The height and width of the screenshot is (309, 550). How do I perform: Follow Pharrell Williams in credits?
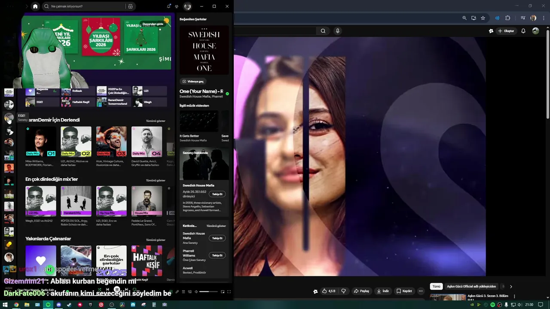click(217, 255)
